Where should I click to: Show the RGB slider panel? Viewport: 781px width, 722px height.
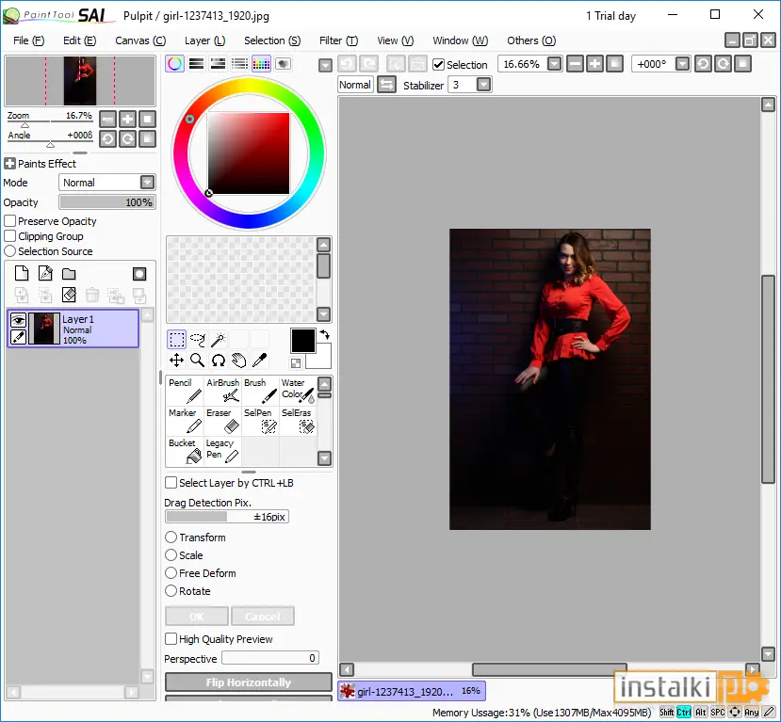pyautogui.click(x=196, y=64)
